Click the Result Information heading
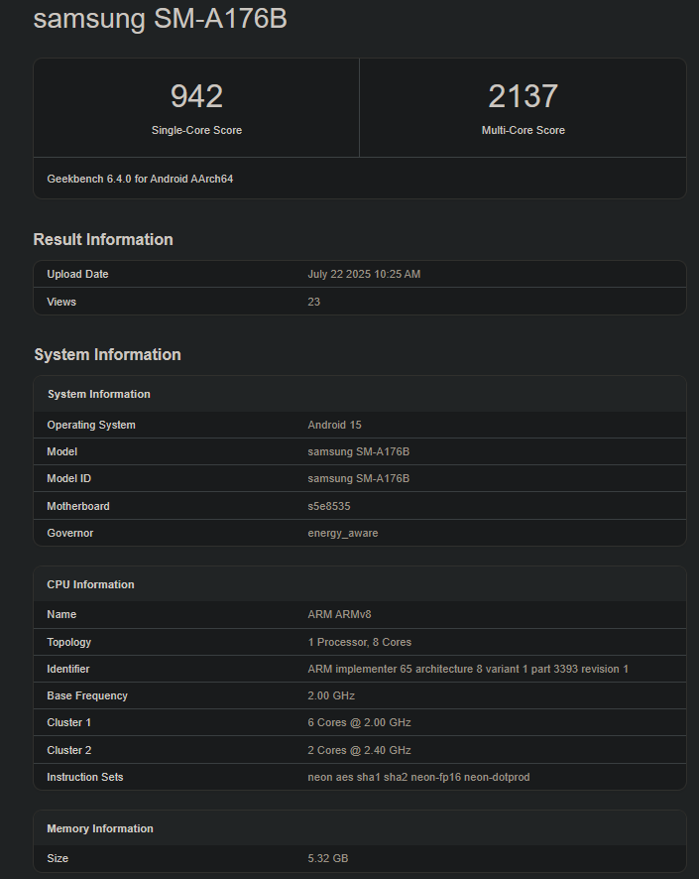This screenshot has width=699, height=879. click(103, 239)
